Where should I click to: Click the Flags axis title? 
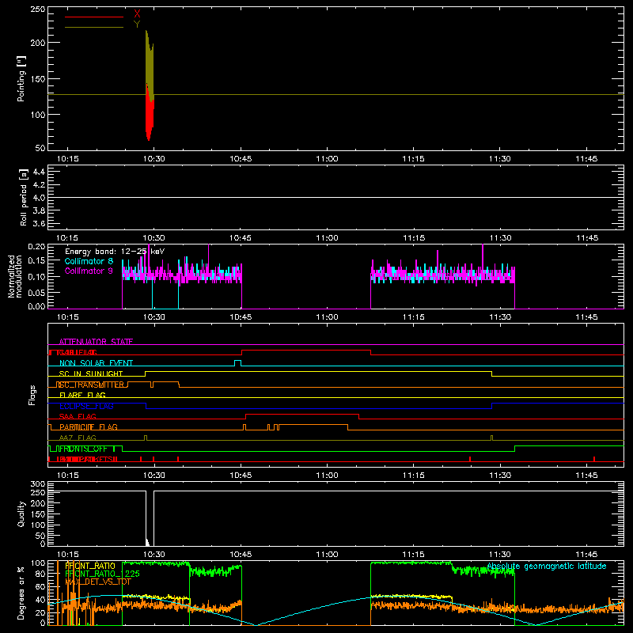(x=32, y=395)
